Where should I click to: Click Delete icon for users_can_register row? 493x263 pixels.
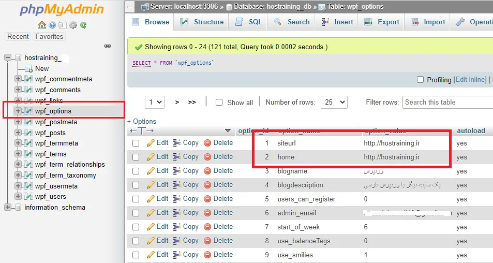207,199
